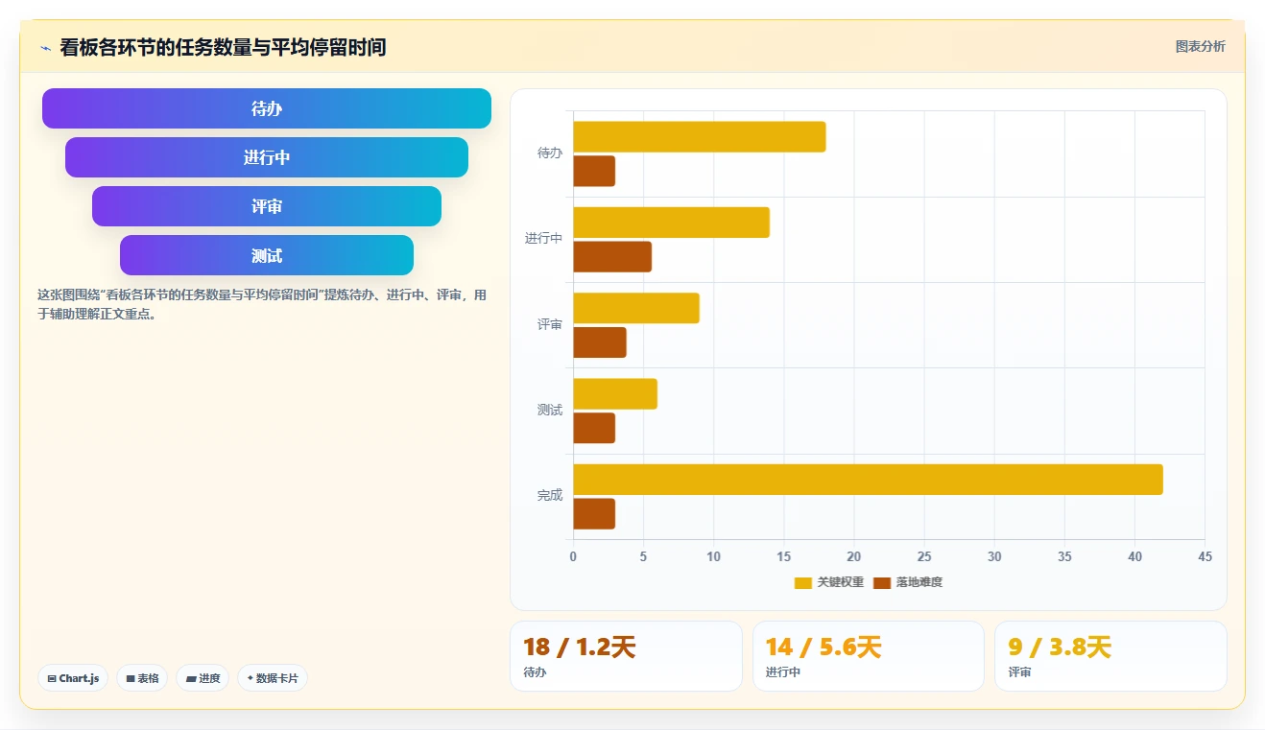Select the 待办 funnel stage
The width and height of the screenshot is (1265, 730).
point(267,108)
